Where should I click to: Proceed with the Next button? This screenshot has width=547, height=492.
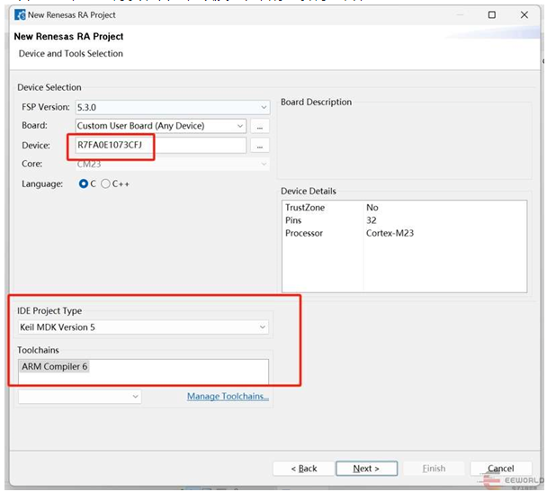(366, 469)
